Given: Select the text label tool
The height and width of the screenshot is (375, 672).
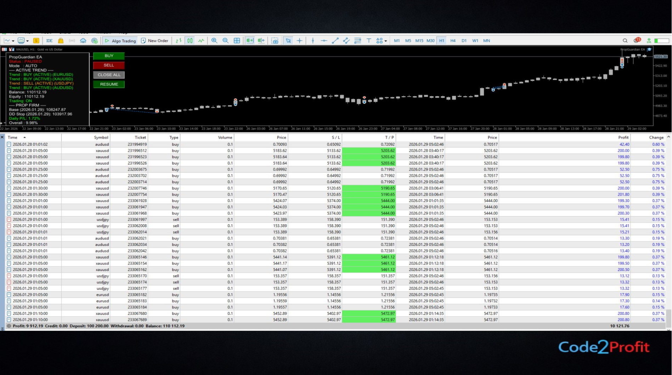Looking at the screenshot, I should click(x=369, y=41).
